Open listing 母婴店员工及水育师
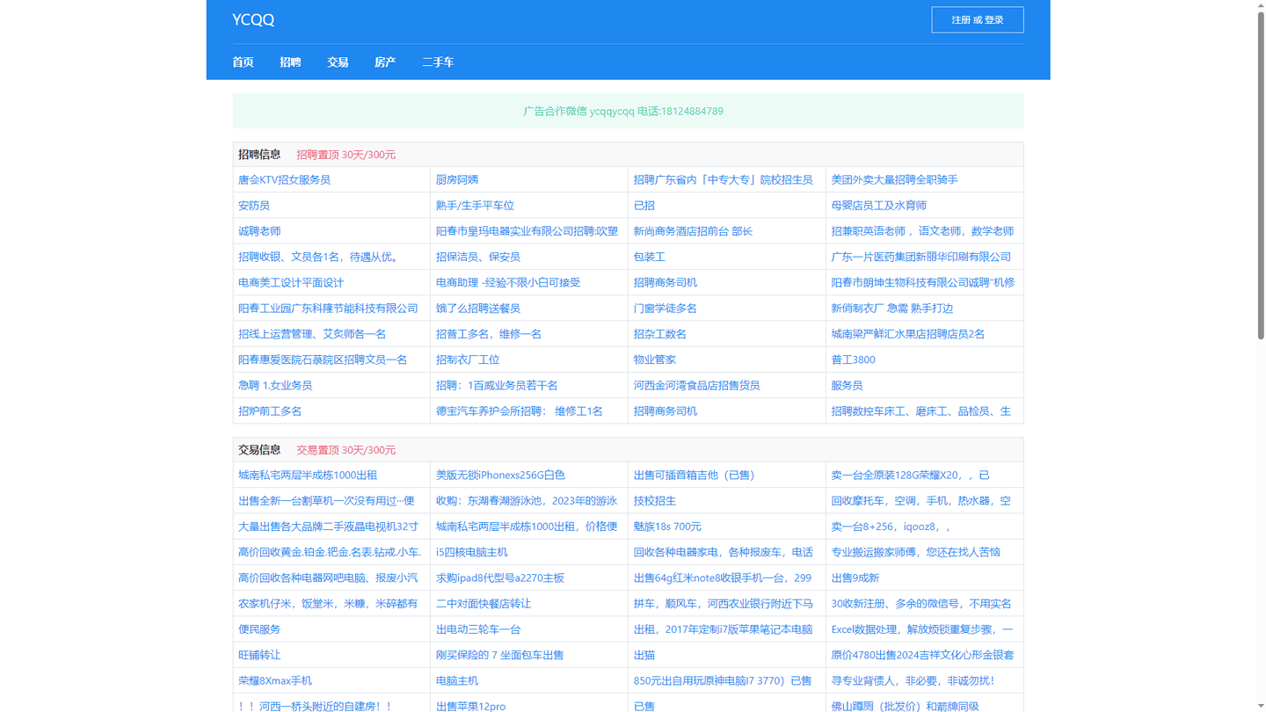Viewport: 1266px width, 712px height. (878, 206)
